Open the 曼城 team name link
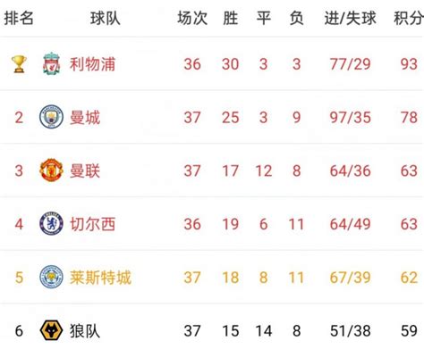The image size is (424, 349). [x=85, y=117]
